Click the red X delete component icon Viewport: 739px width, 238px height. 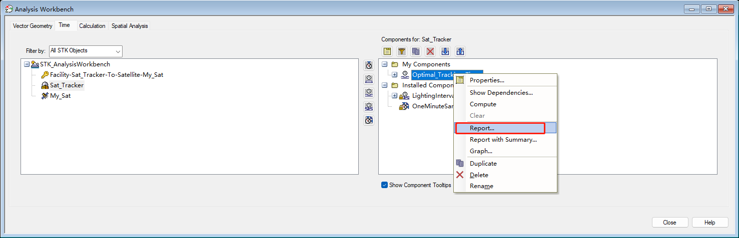(430, 51)
